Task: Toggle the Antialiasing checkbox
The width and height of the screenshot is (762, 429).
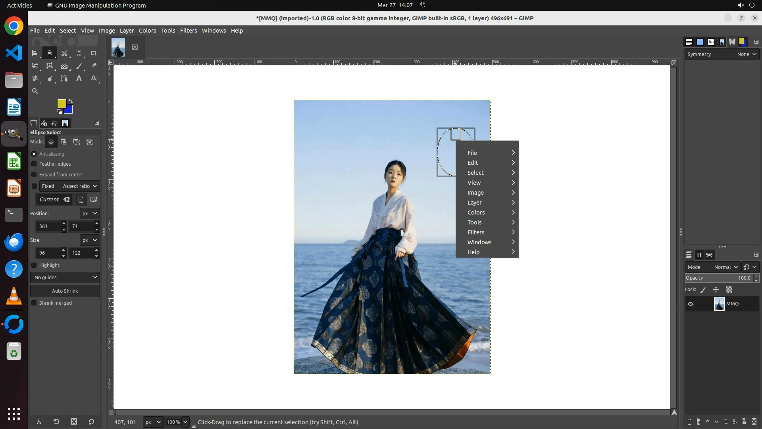Action: coord(34,154)
